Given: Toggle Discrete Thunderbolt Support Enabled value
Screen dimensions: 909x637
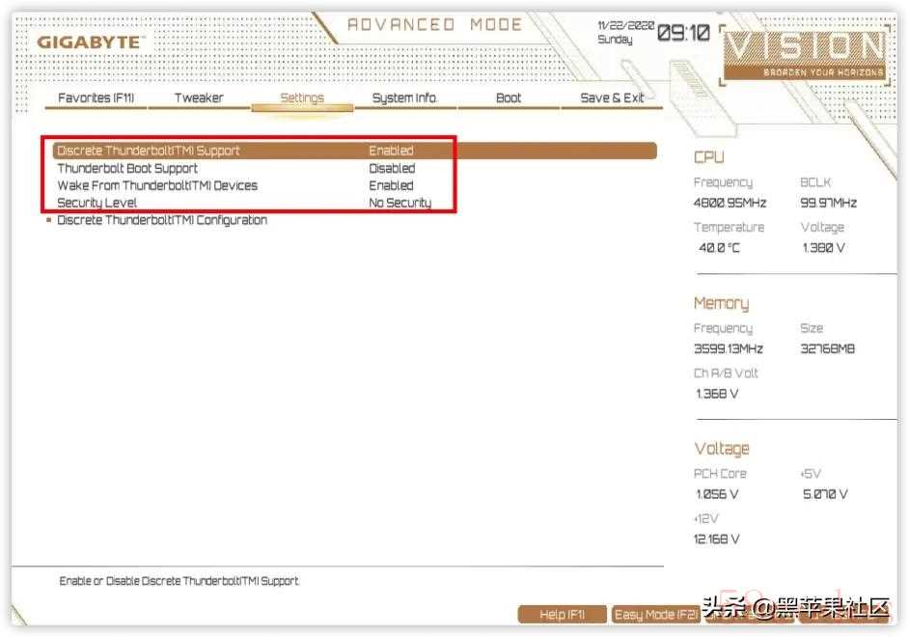Looking at the screenshot, I should click(391, 151).
